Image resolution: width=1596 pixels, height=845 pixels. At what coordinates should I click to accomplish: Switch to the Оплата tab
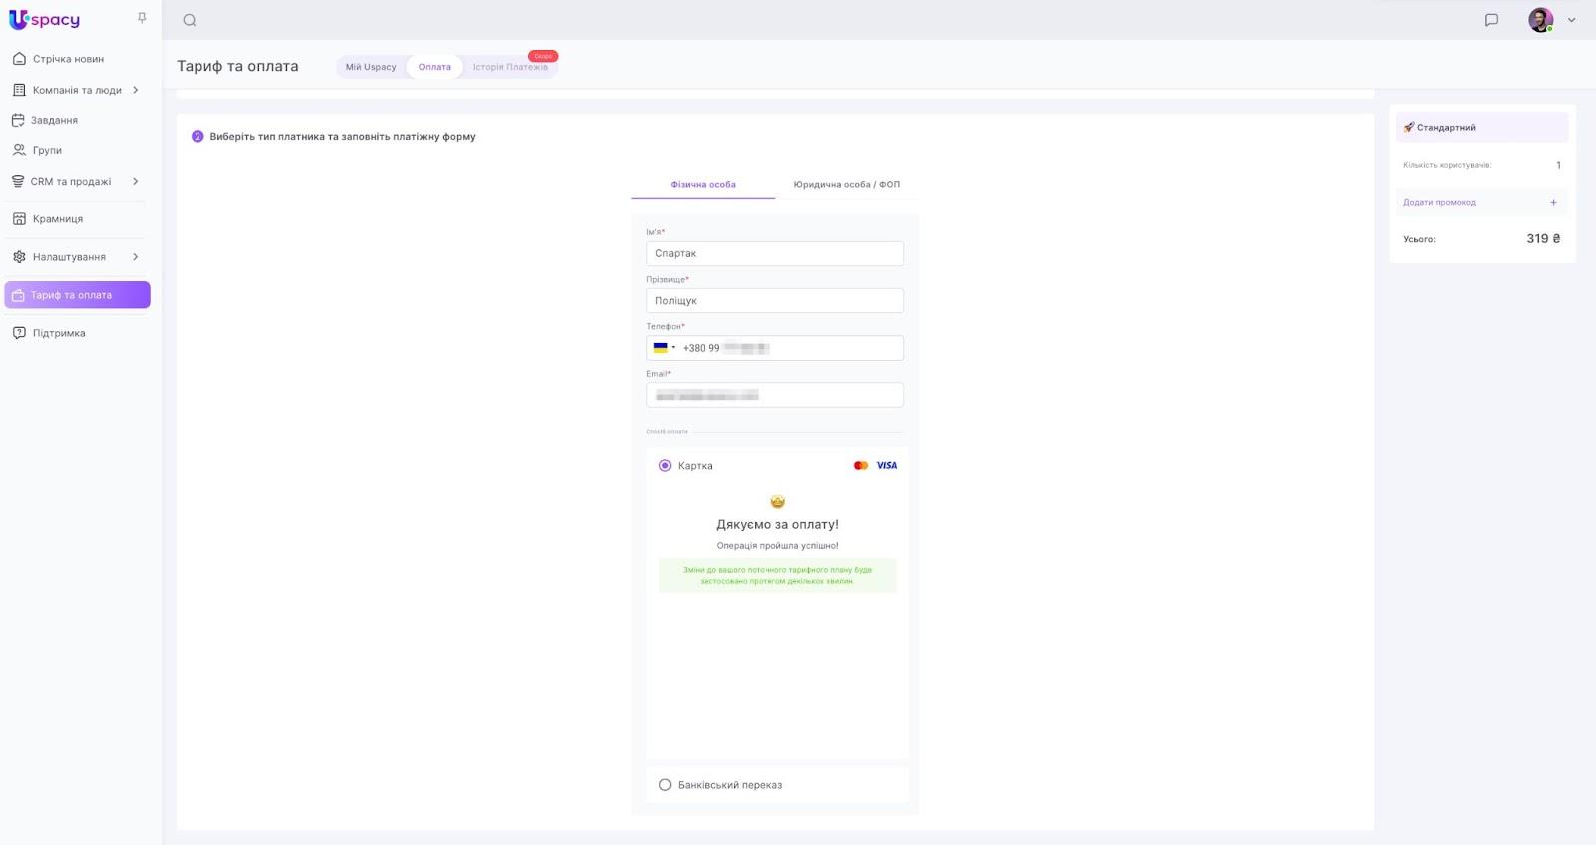435,67
